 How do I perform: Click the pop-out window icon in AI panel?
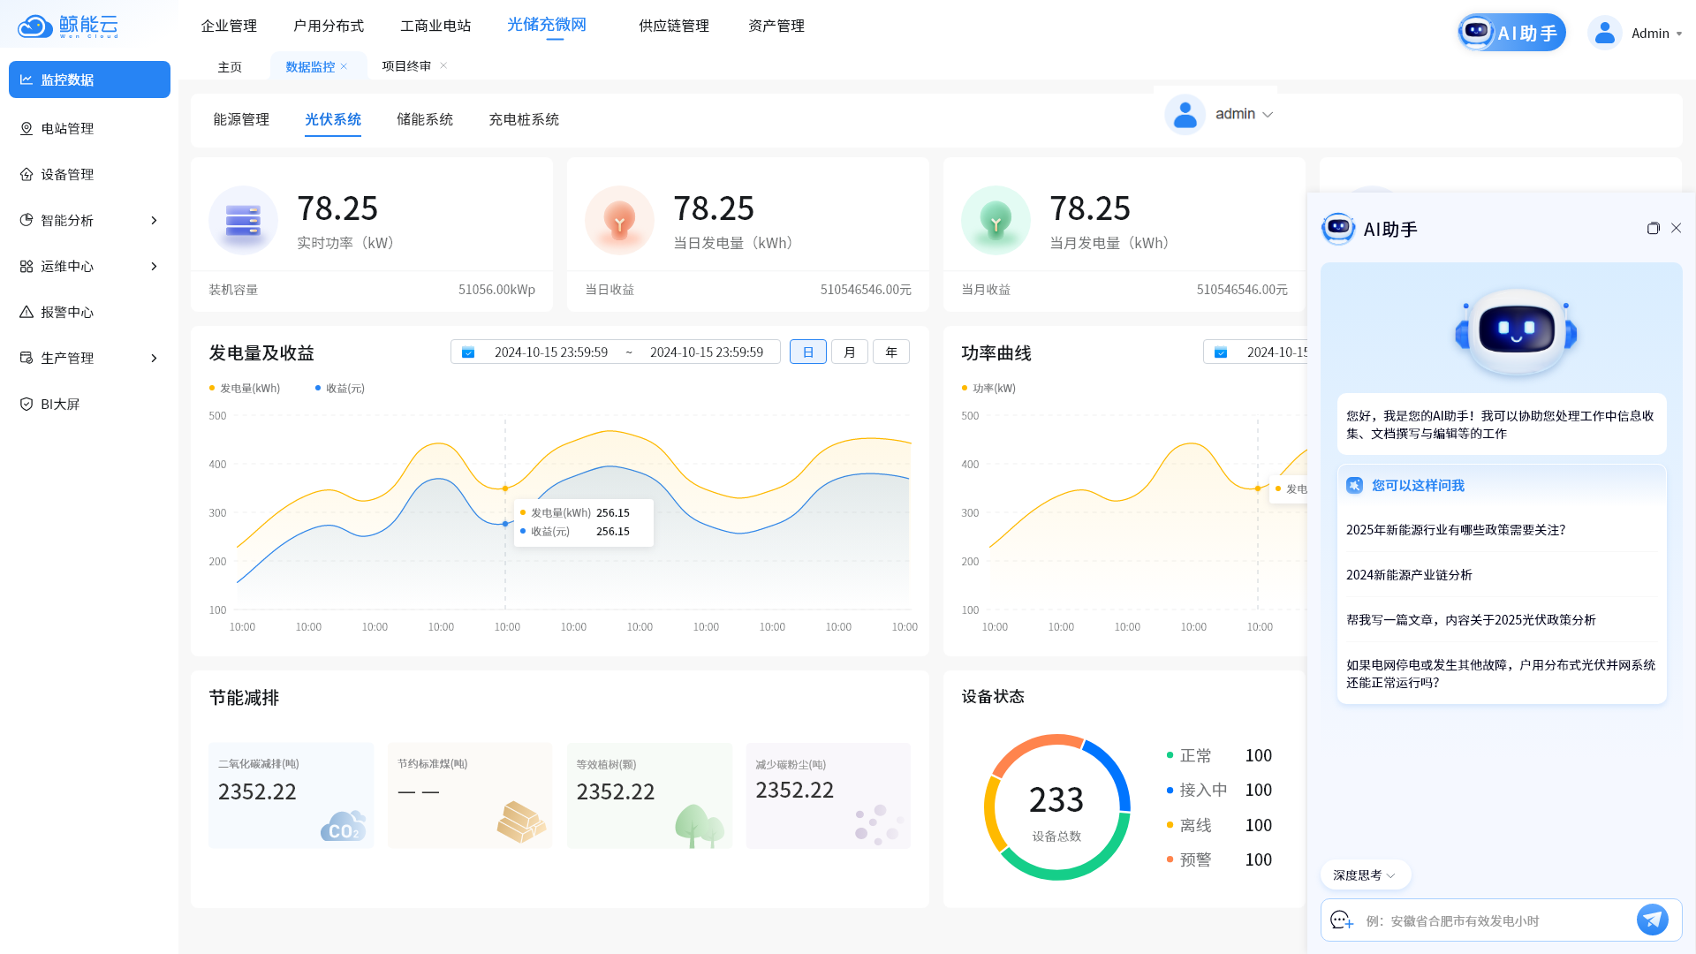point(1653,229)
